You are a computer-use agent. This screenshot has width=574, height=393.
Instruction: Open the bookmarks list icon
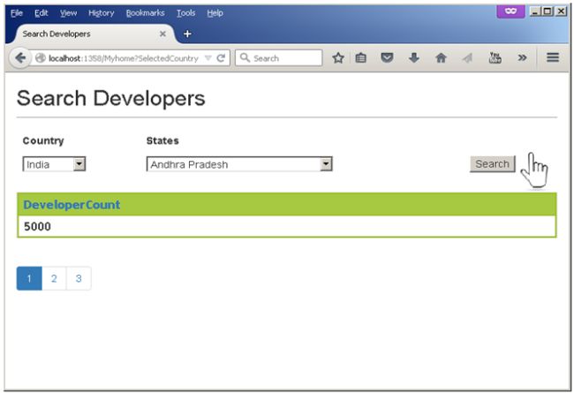pos(360,58)
